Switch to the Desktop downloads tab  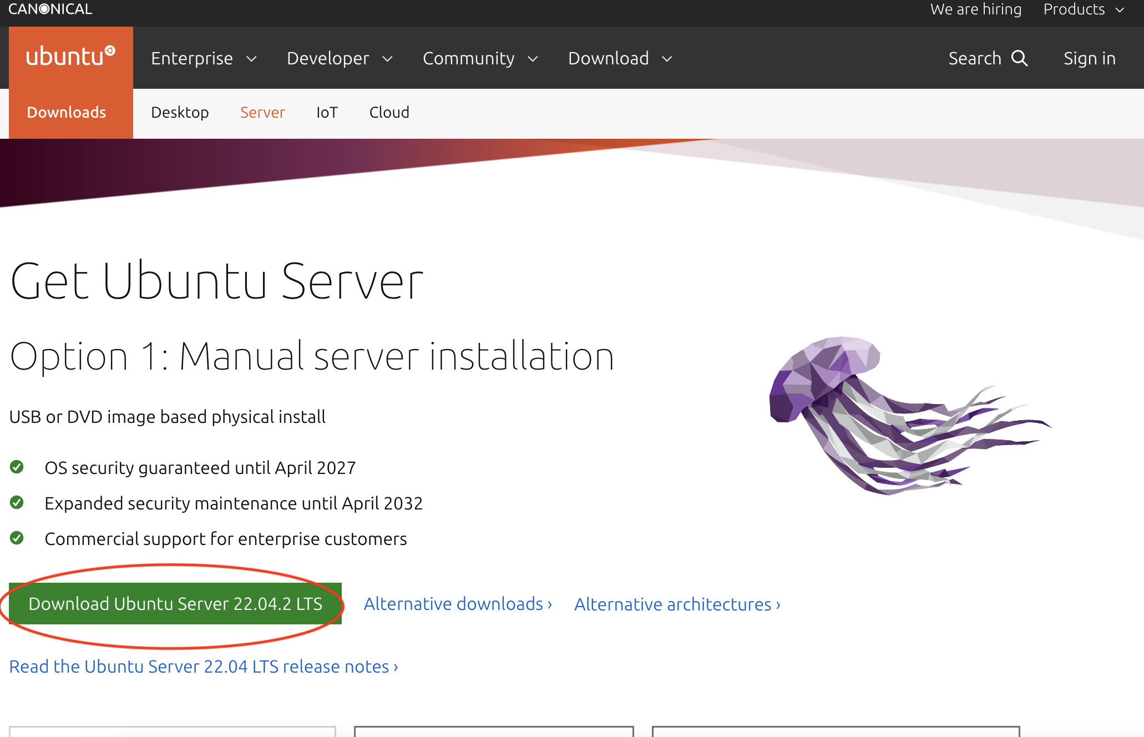[x=180, y=113]
